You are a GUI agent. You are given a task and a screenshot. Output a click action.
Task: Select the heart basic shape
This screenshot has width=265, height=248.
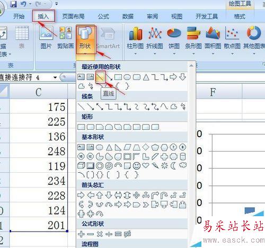(146, 165)
